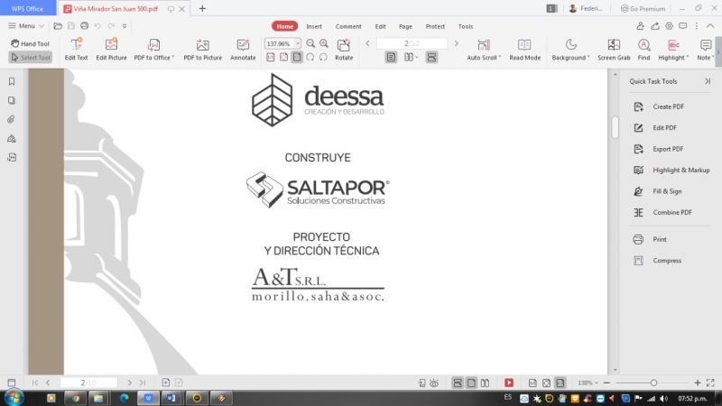
Task: Collapse the Quick Task Tools panel
Action: click(x=708, y=81)
